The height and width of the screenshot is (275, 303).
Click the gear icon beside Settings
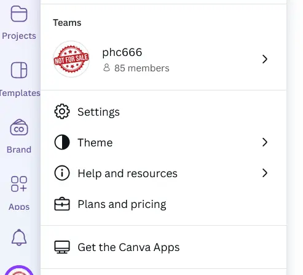pyautogui.click(x=62, y=111)
